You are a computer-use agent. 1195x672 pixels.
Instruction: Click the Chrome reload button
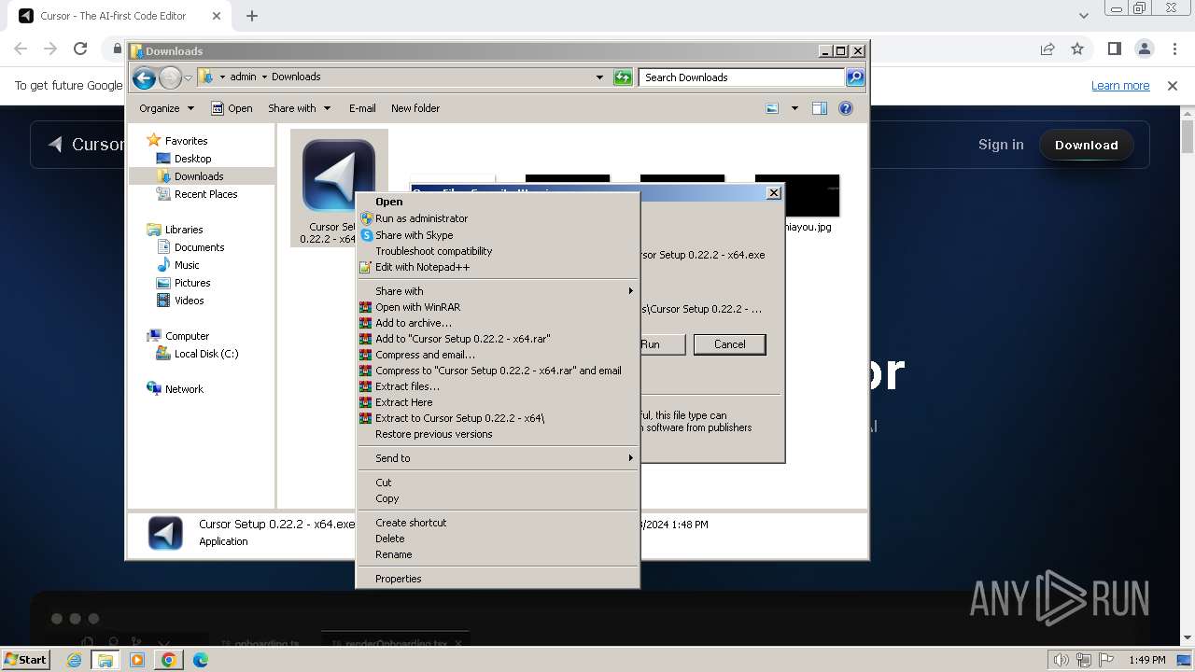(x=80, y=49)
